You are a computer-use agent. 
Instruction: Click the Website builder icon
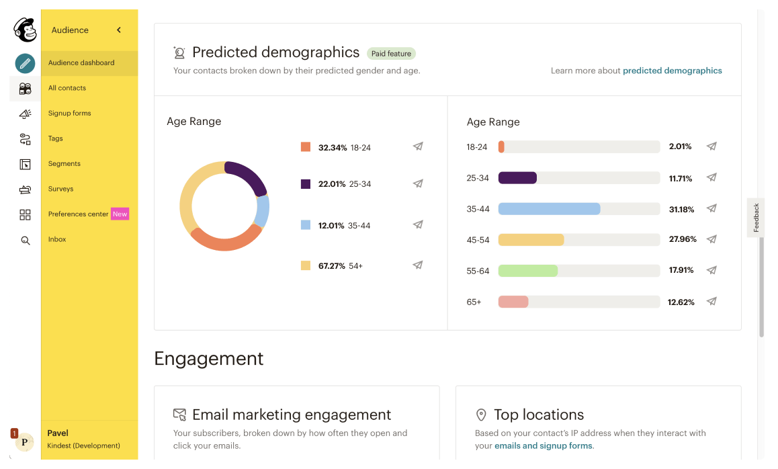25,163
